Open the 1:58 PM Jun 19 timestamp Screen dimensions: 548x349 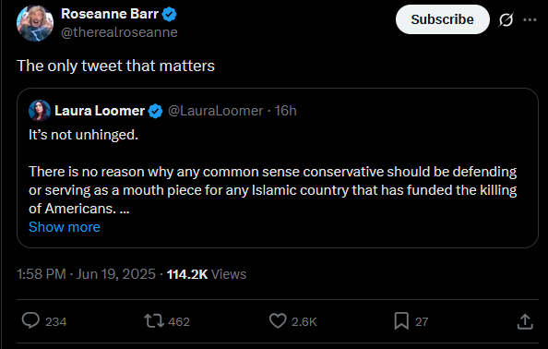(86, 274)
